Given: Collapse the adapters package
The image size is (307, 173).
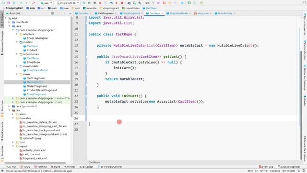Looking at the screenshot, I should coord(17,34).
